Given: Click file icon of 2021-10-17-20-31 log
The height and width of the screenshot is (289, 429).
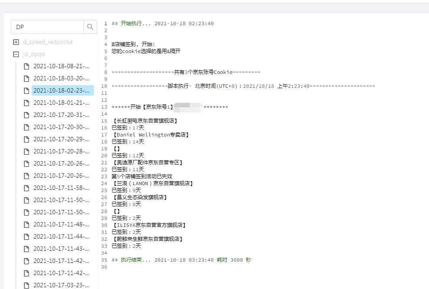Looking at the screenshot, I should tap(26, 115).
